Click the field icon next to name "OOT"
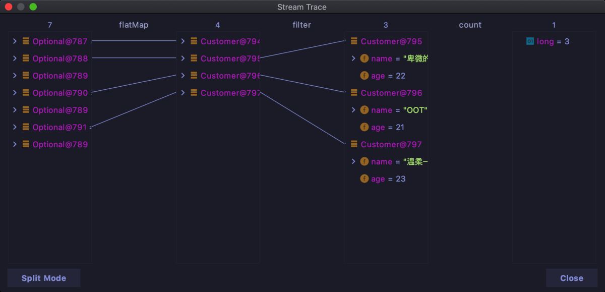The width and height of the screenshot is (605, 292). (x=365, y=110)
